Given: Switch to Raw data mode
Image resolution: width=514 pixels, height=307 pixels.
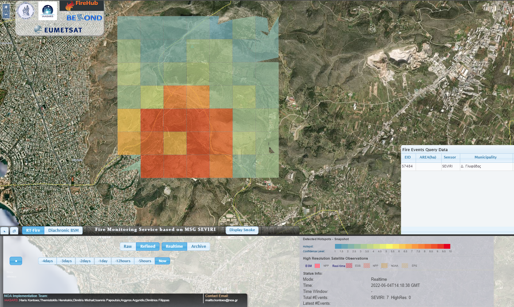Looking at the screenshot, I should (128, 246).
